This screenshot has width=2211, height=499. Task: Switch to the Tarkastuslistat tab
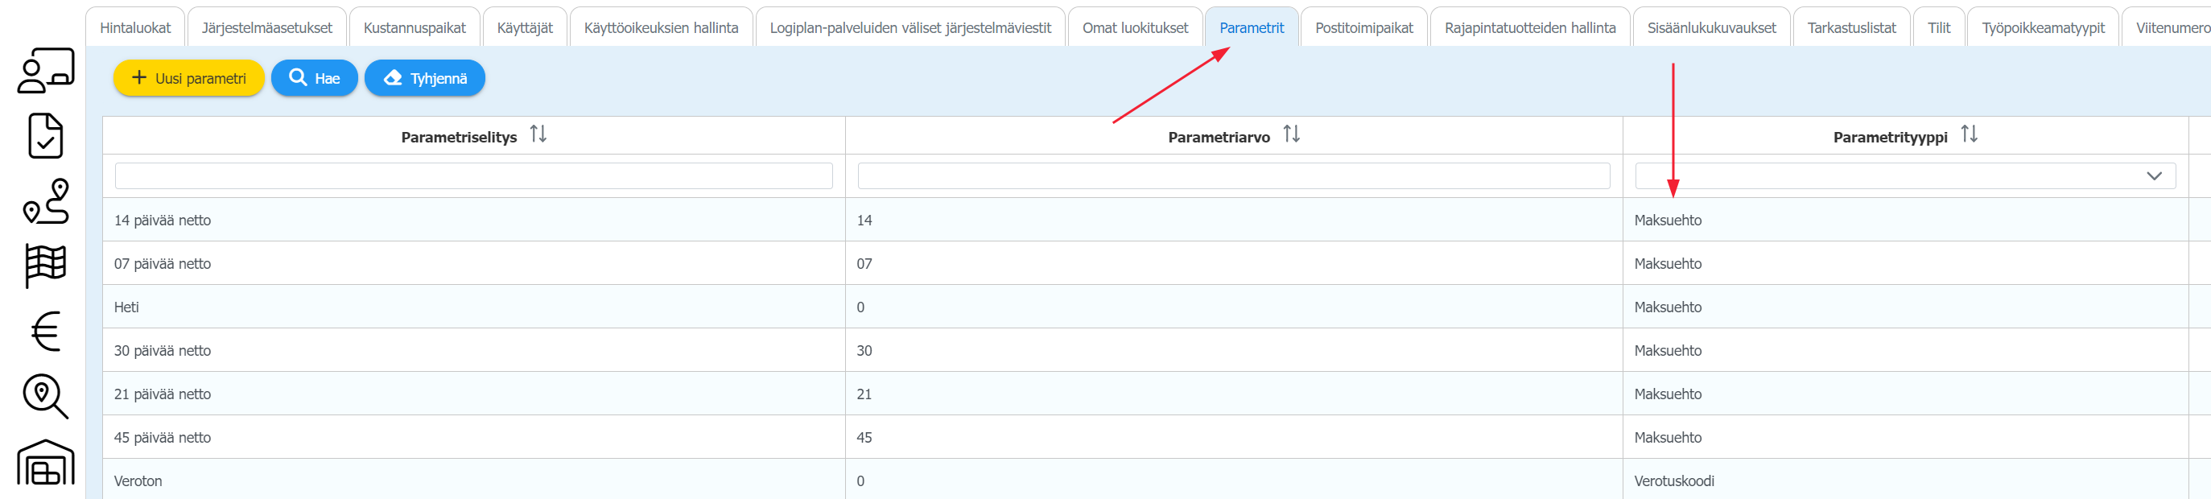(1851, 27)
